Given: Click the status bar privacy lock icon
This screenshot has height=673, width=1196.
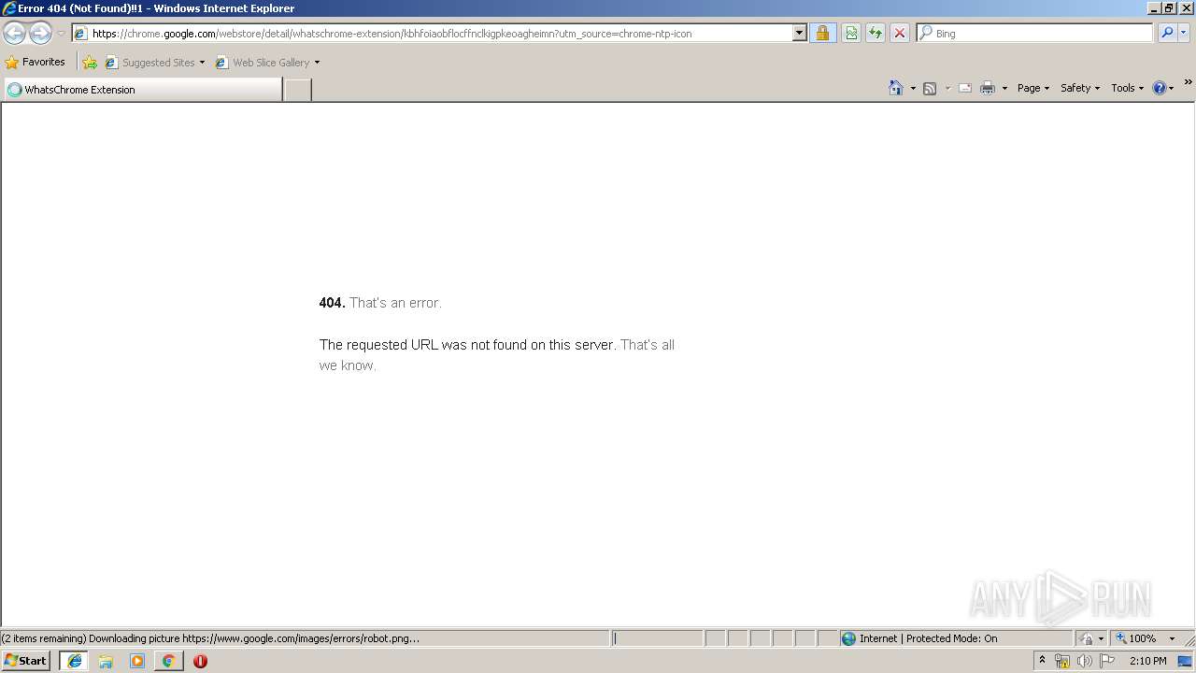Looking at the screenshot, I should 1087,638.
